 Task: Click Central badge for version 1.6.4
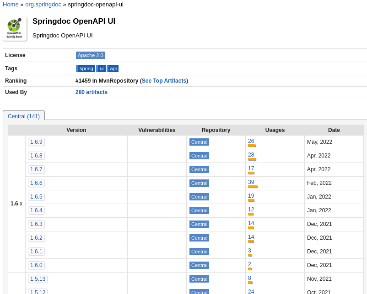tap(199, 210)
